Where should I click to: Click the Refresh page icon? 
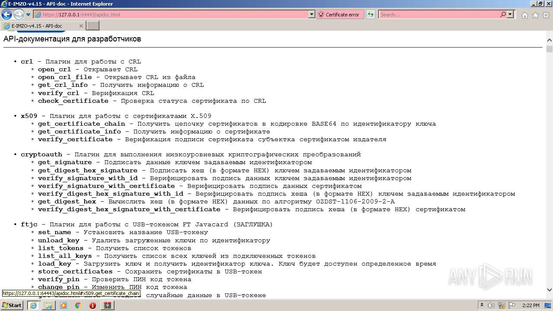(x=370, y=15)
